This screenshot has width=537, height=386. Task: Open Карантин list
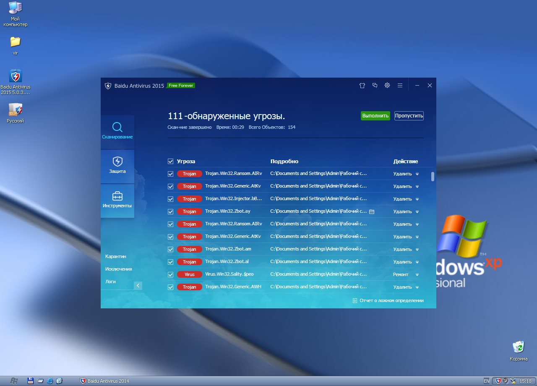pos(116,256)
